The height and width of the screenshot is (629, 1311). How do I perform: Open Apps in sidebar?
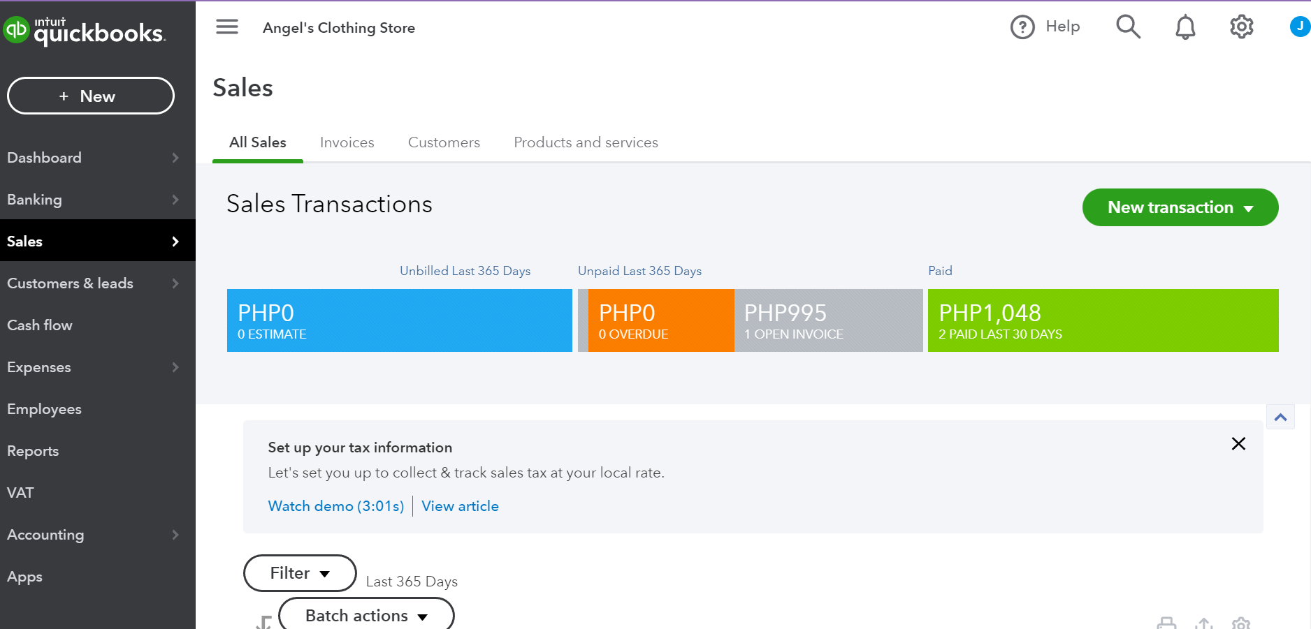coord(24,577)
